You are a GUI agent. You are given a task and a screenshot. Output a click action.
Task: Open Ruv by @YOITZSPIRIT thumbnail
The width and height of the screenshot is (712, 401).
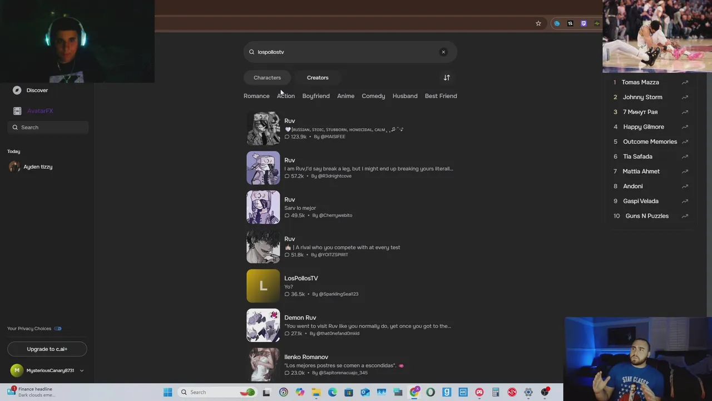[263, 247]
